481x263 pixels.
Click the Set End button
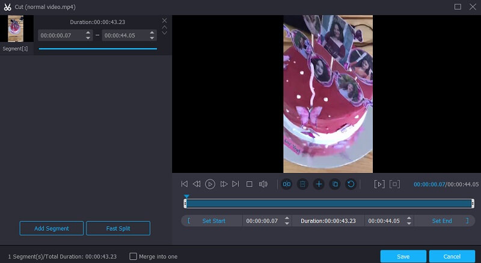pyautogui.click(x=442, y=221)
